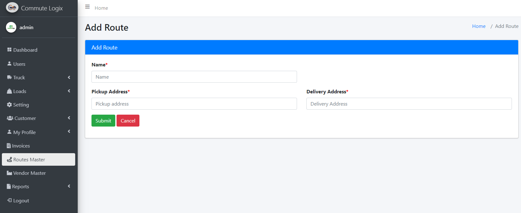This screenshot has width=521, height=213.
Task: Expand the Customer submenu chevron
Action: point(69,118)
